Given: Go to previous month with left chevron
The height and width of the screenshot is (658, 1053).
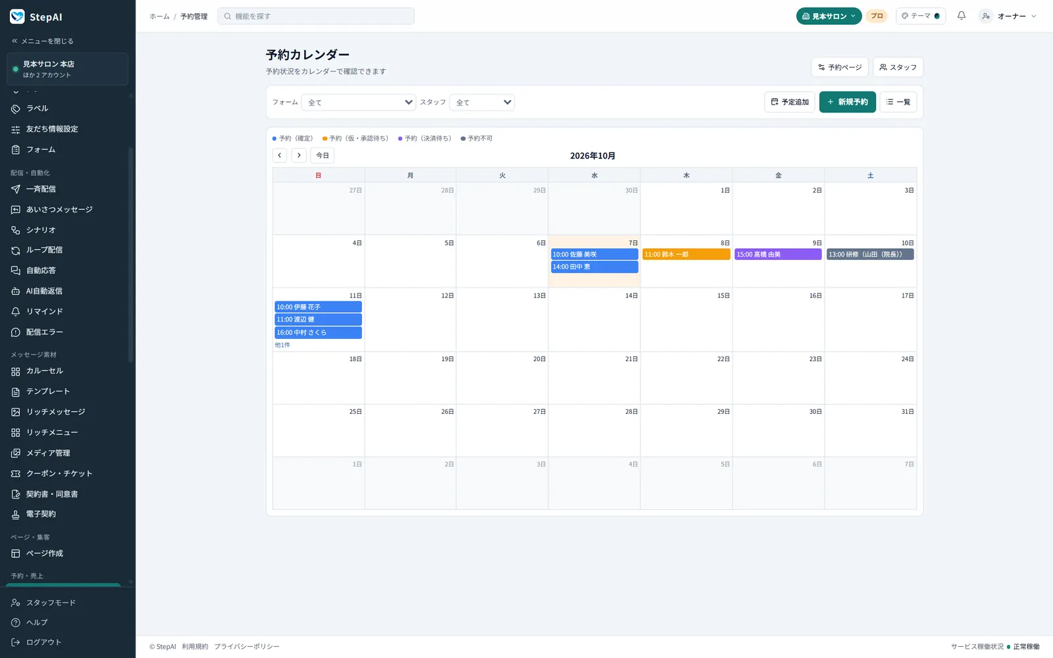Looking at the screenshot, I should tap(280, 155).
